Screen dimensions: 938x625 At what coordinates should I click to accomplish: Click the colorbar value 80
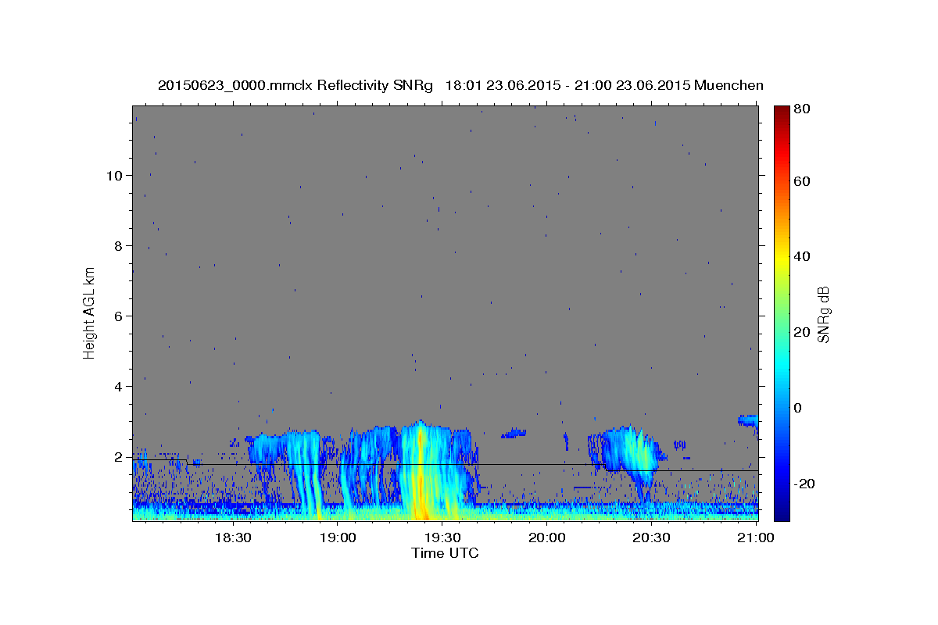tap(801, 109)
